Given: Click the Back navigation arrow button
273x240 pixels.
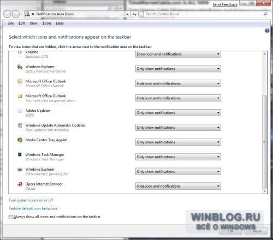Looking at the screenshot, I should coord(7,14).
